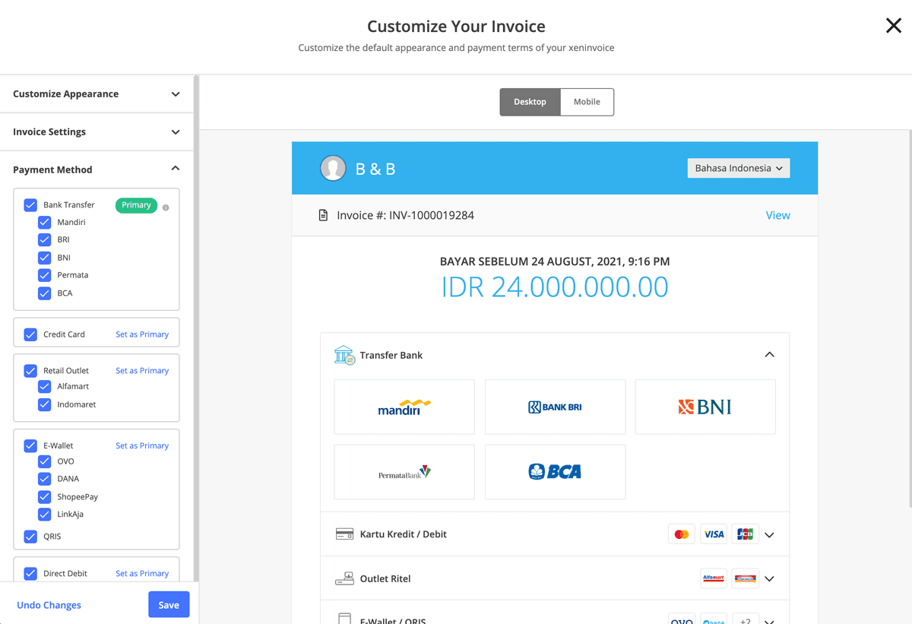The image size is (912, 624).
Task: Click the Kartu Kredit card icon
Action: tap(344, 534)
